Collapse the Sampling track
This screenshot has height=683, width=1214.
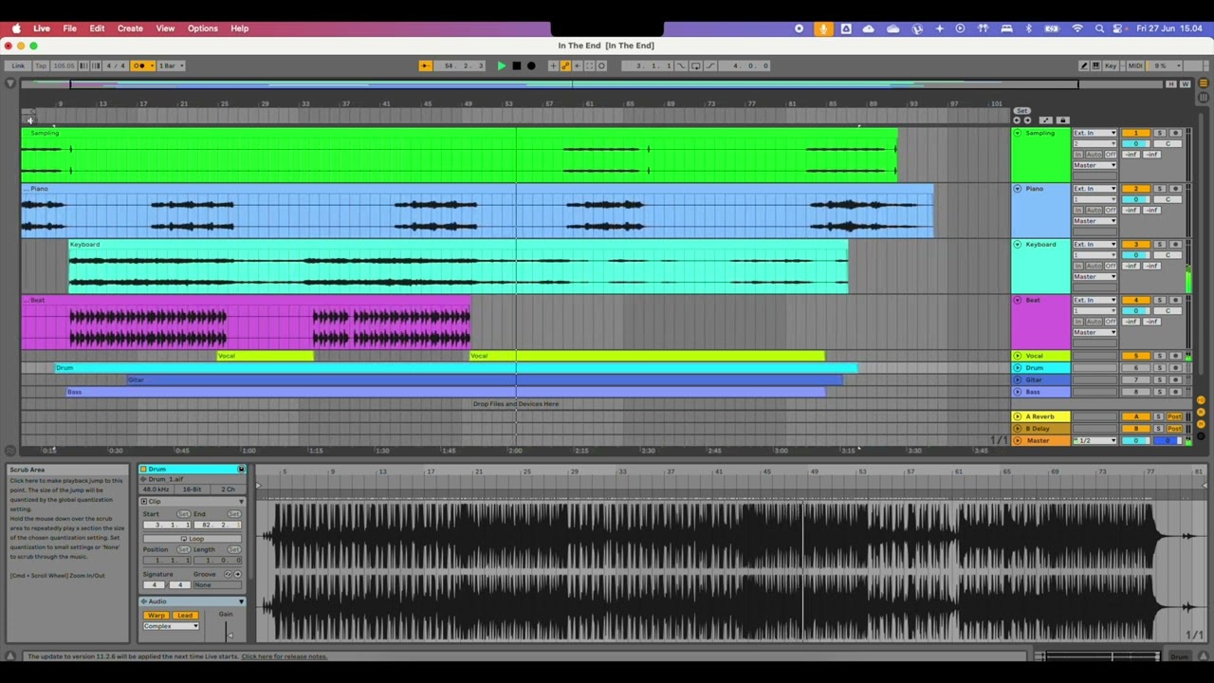pos(1018,133)
